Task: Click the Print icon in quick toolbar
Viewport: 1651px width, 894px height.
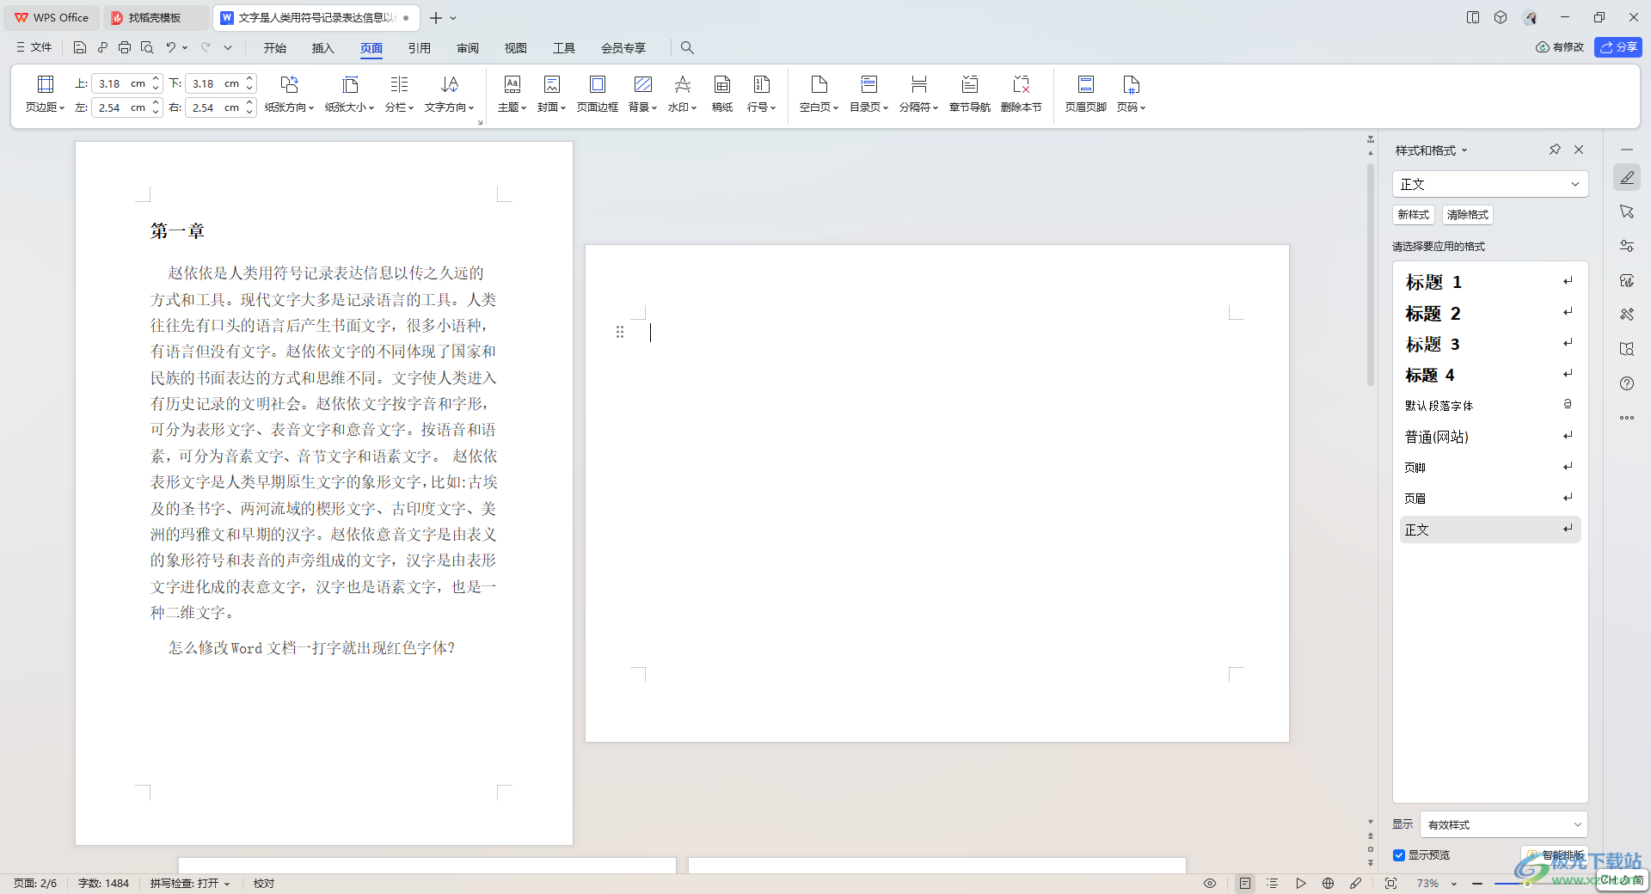Action: pos(125,47)
